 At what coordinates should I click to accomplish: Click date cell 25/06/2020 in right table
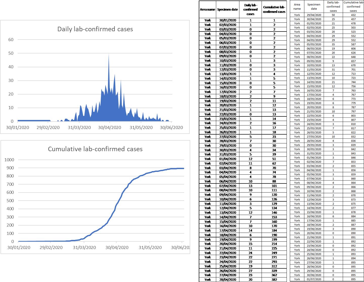[x=314, y=254]
